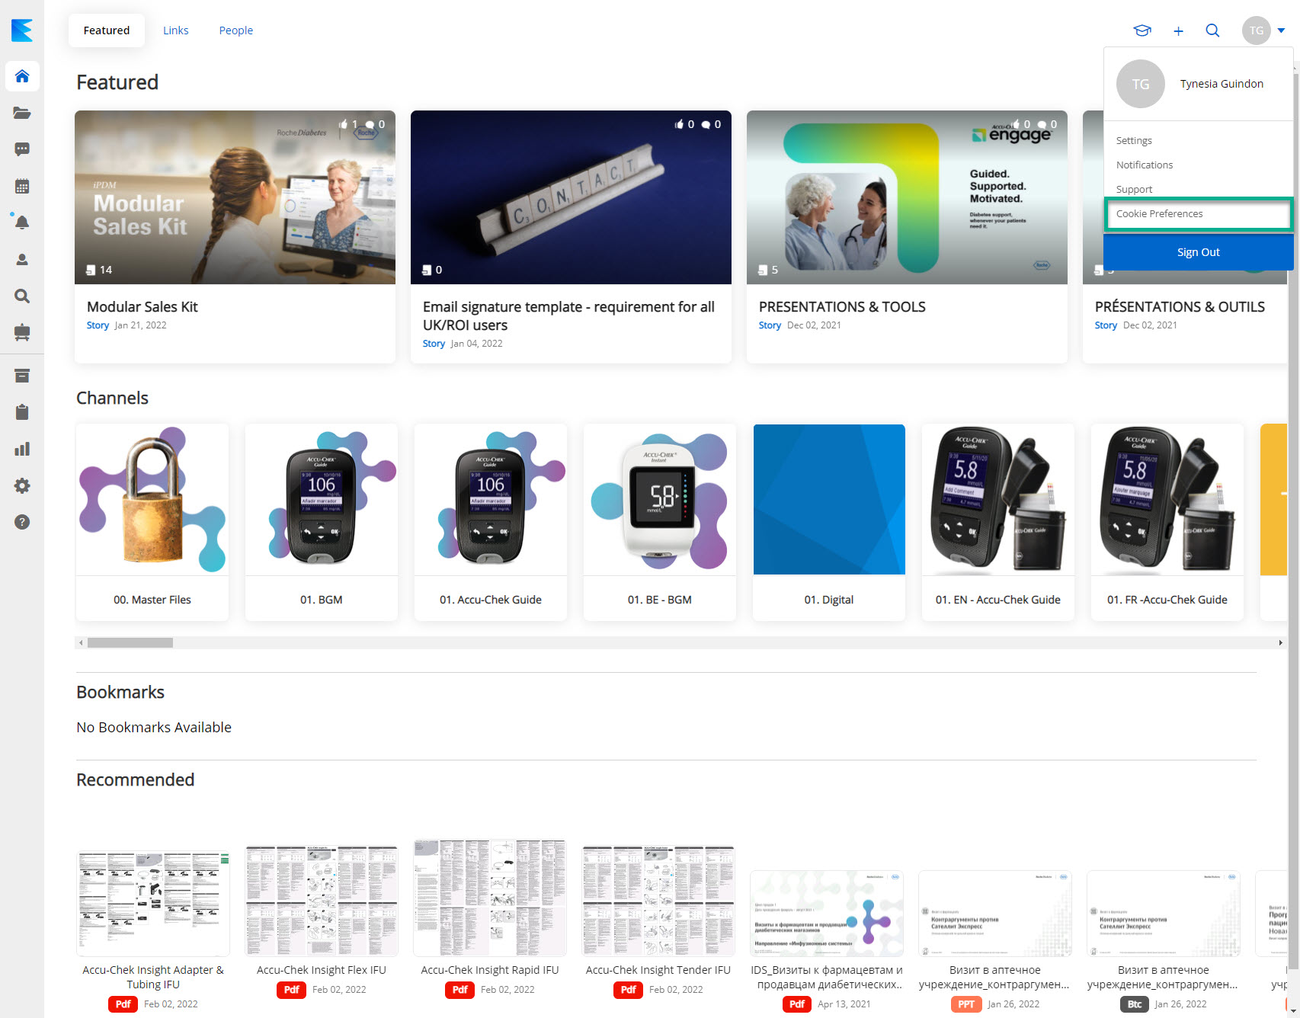Click the like icon on Modular Sales Kit
The height and width of the screenshot is (1018, 1300).
coord(344,124)
